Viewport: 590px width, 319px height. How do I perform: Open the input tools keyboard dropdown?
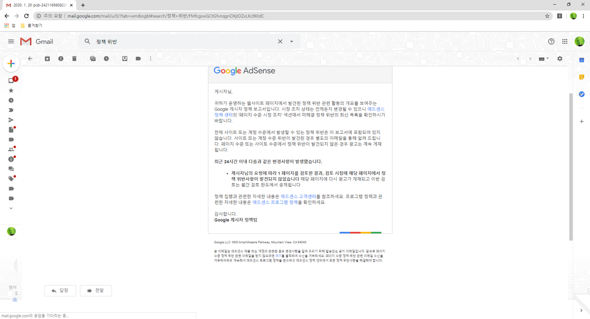(544, 58)
